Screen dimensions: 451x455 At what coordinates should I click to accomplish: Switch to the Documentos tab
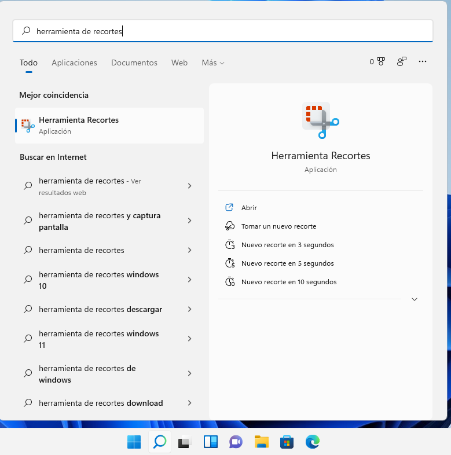[x=134, y=63]
